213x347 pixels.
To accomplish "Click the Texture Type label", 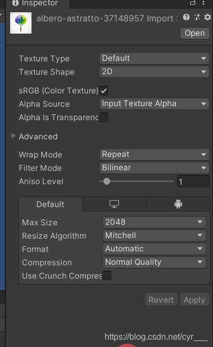I will 44,59.
